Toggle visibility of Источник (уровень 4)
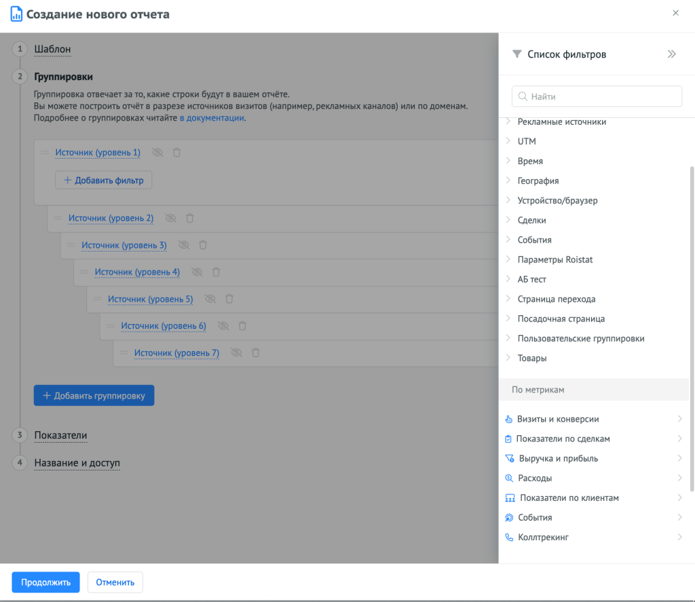This screenshot has height=602, width=695. (197, 273)
